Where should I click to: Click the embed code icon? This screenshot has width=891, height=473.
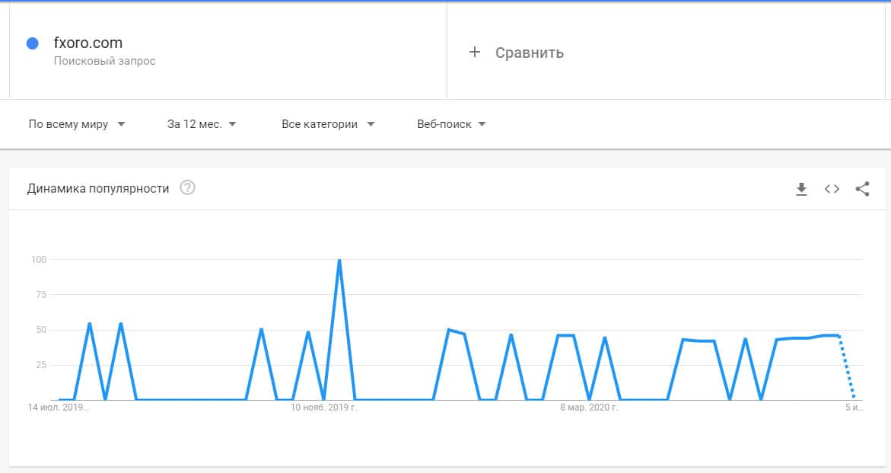[x=832, y=189]
